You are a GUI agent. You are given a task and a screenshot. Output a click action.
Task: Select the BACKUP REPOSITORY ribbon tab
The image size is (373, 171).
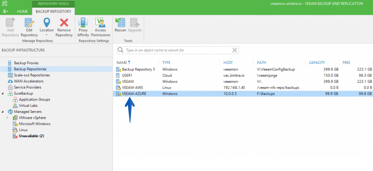pyautogui.click(x=53, y=11)
